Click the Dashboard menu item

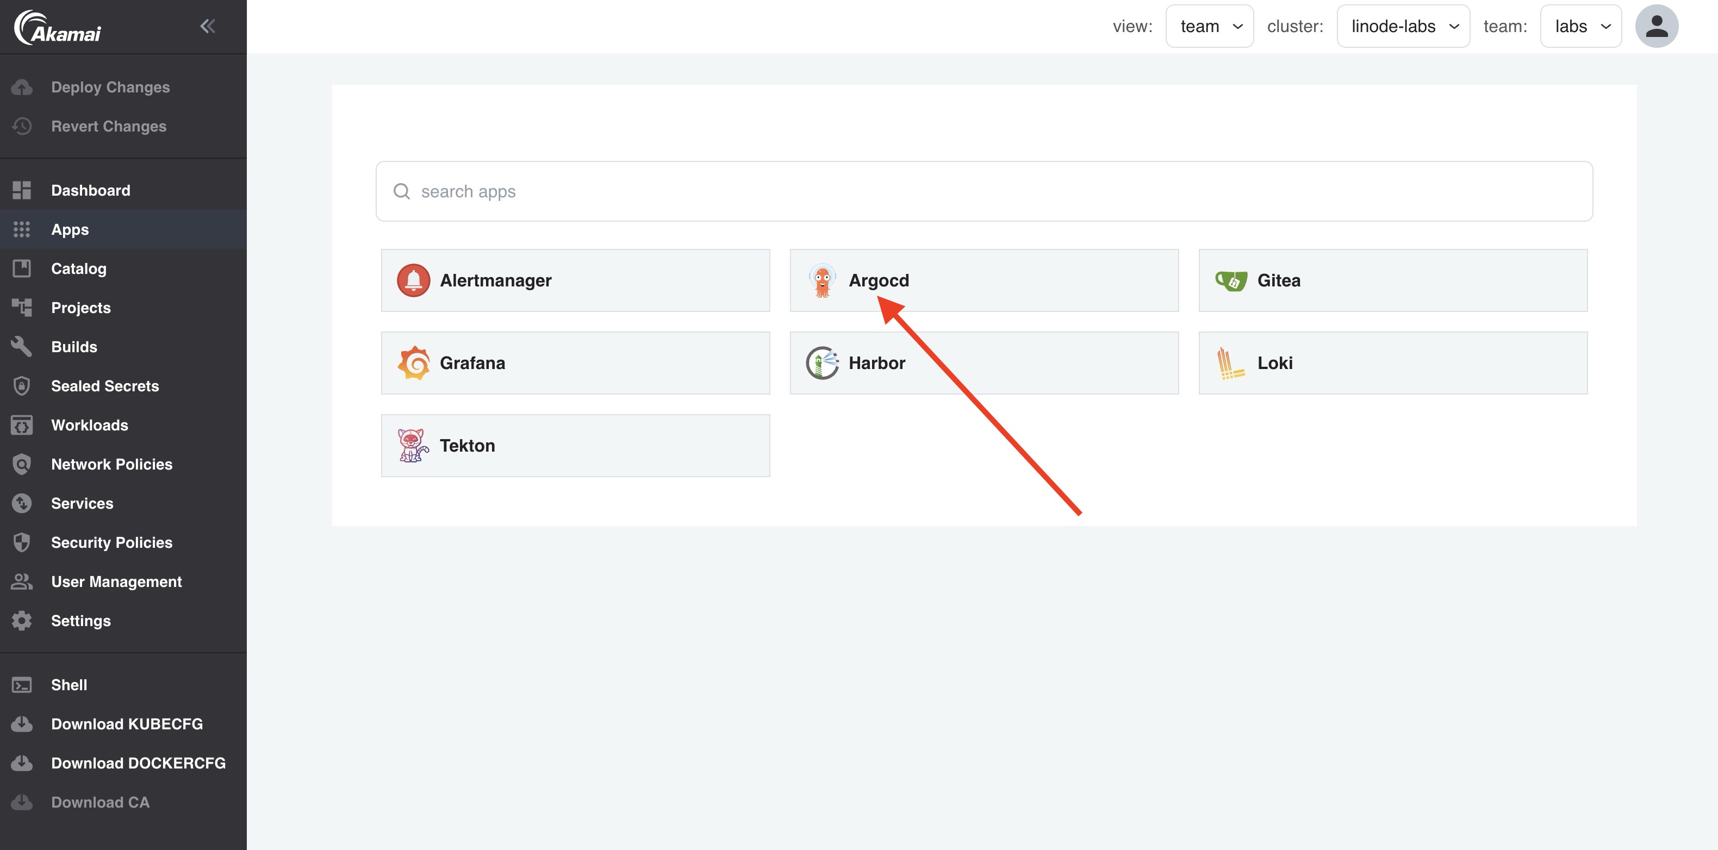click(x=90, y=189)
